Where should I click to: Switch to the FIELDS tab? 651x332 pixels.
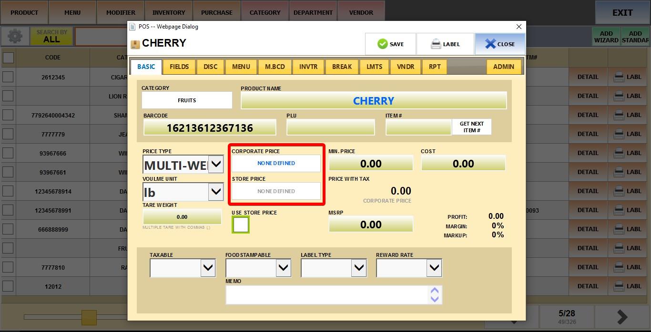[179, 67]
